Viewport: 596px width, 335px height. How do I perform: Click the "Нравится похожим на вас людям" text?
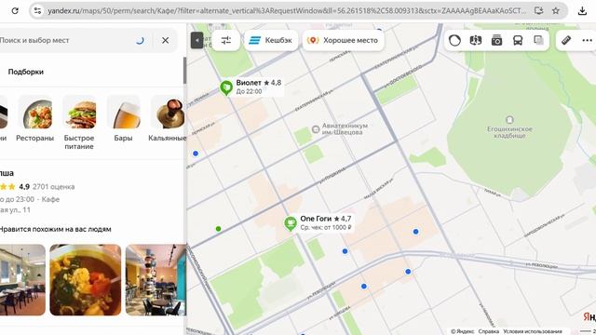click(x=56, y=229)
